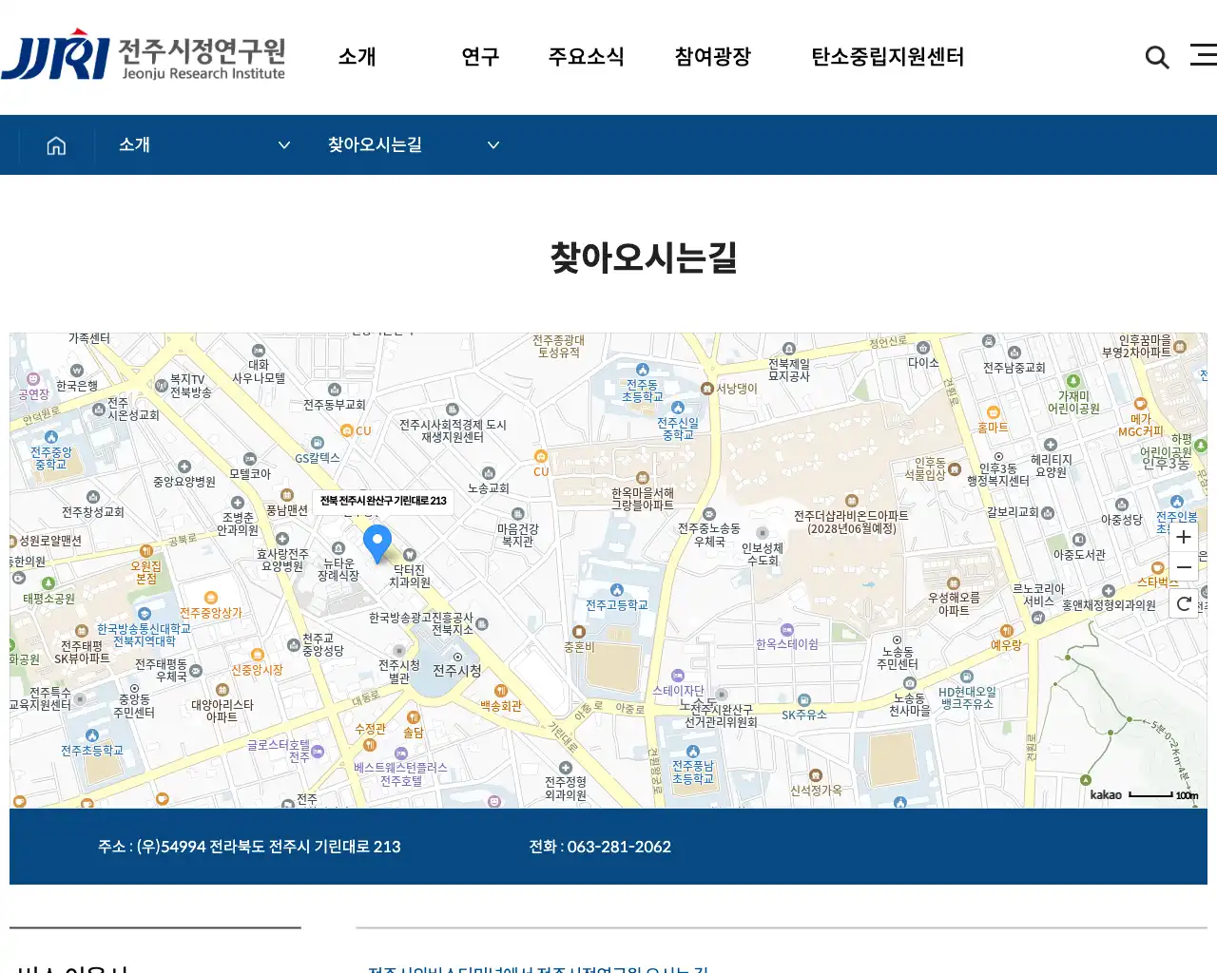The width and height of the screenshot is (1217, 973).
Task: Click 전주고등학교 label on the map
Action: tap(617, 605)
